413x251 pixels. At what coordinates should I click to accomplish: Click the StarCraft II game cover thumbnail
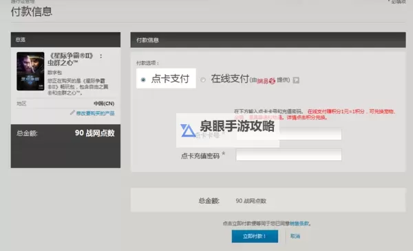[30, 71]
